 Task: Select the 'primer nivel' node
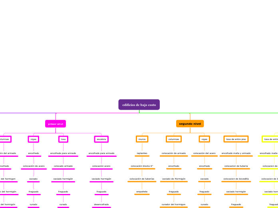pos(56,124)
